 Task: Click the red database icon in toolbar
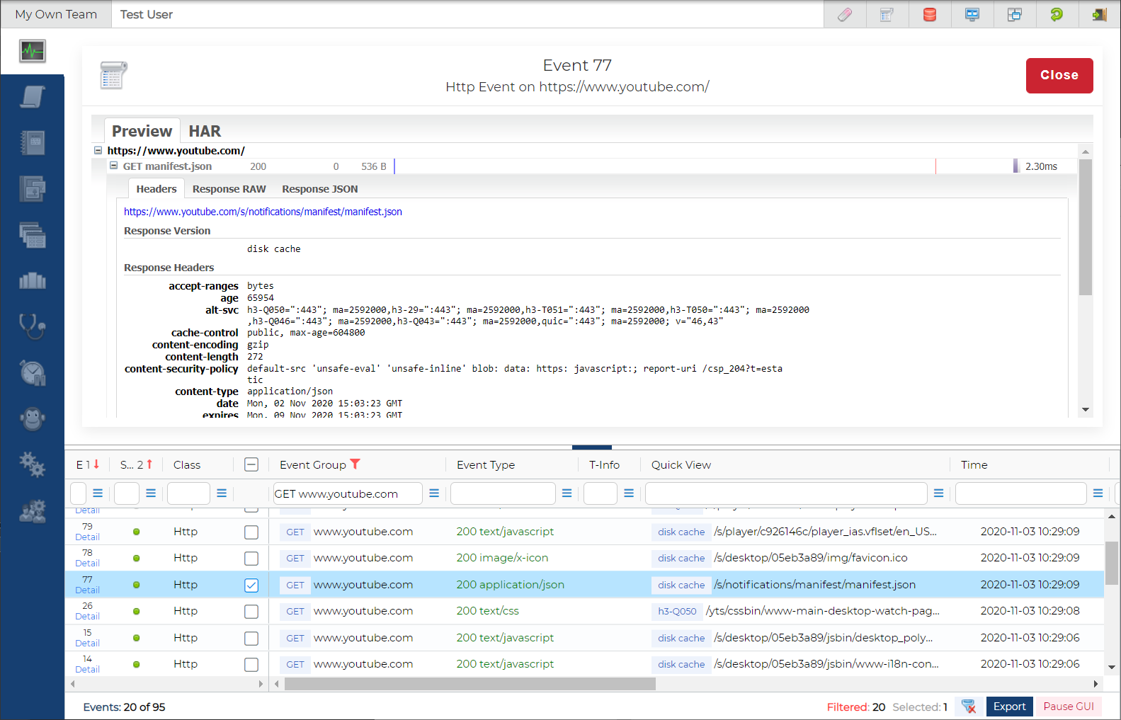point(930,14)
